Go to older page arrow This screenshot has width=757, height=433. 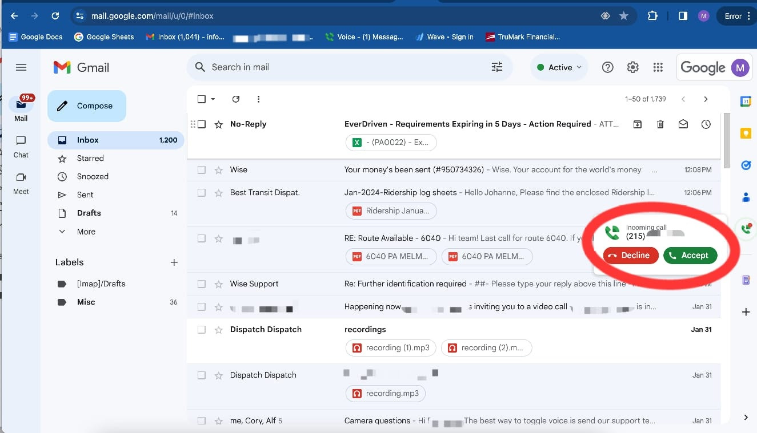(x=706, y=99)
